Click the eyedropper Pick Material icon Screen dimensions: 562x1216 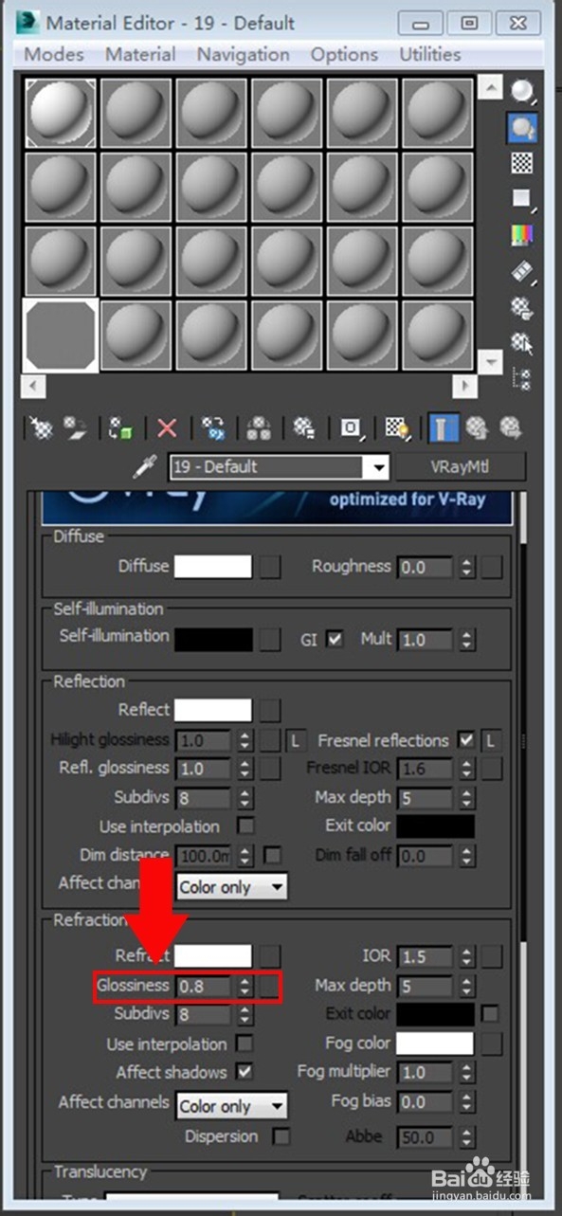click(147, 466)
